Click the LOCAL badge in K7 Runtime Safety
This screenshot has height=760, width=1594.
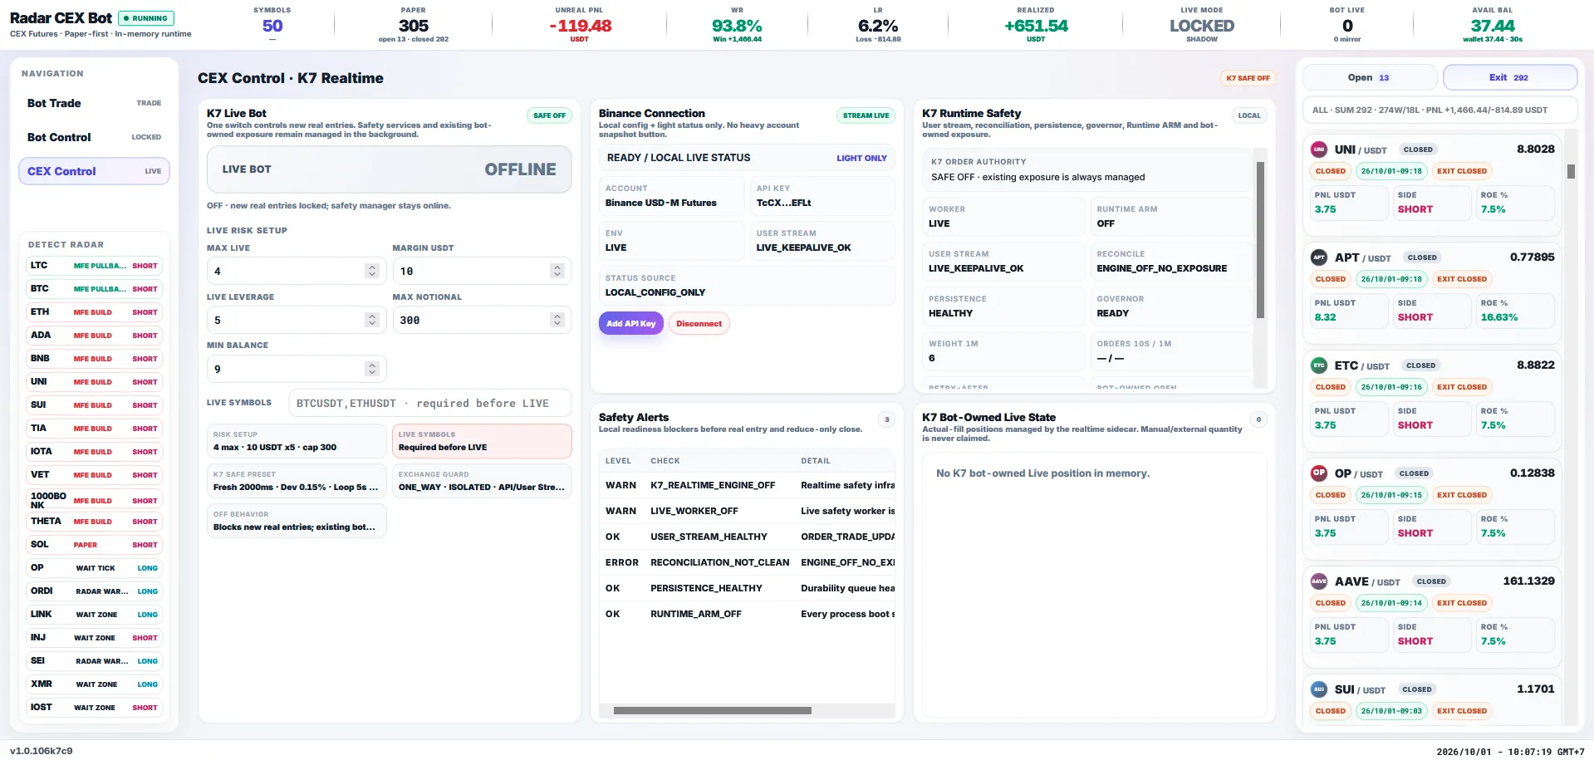coord(1249,115)
